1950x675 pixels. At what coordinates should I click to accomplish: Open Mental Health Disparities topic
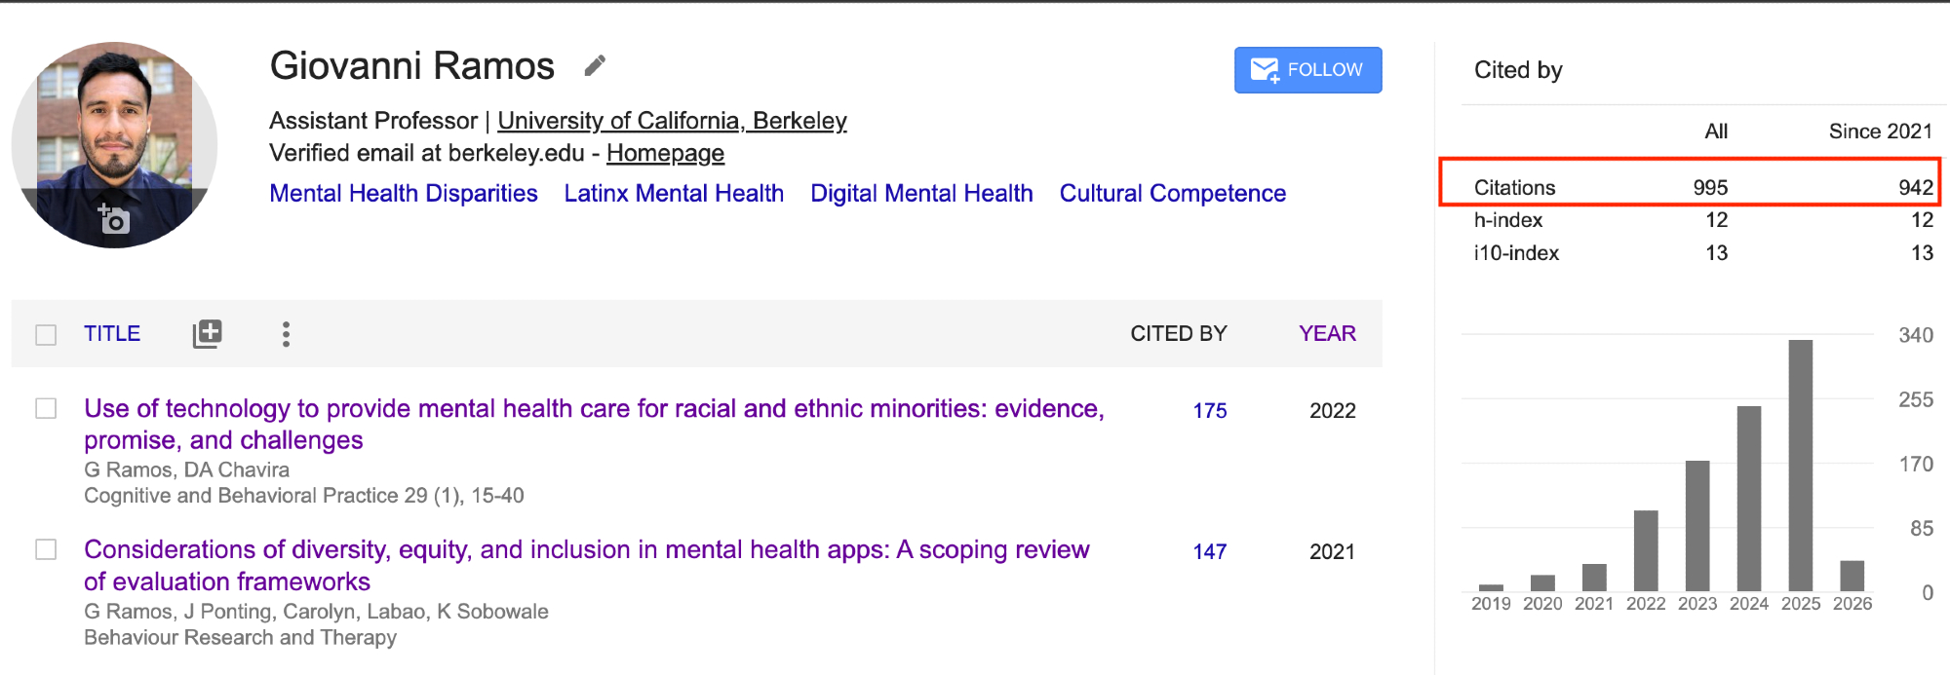coord(403,194)
